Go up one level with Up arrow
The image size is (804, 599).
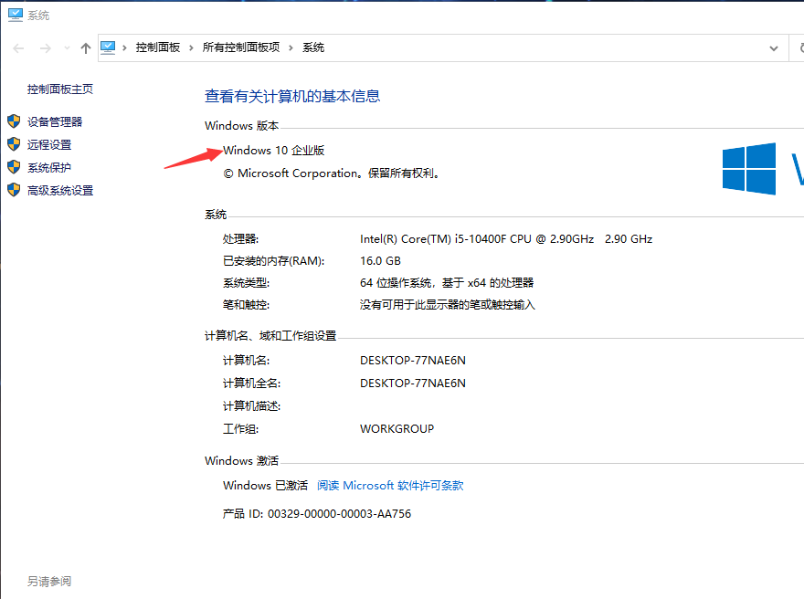[x=86, y=48]
